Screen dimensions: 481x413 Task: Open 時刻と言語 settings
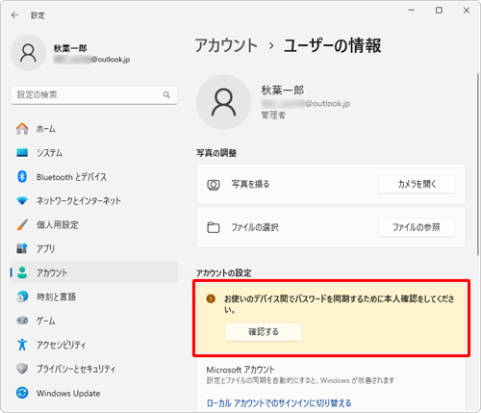click(x=93, y=297)
